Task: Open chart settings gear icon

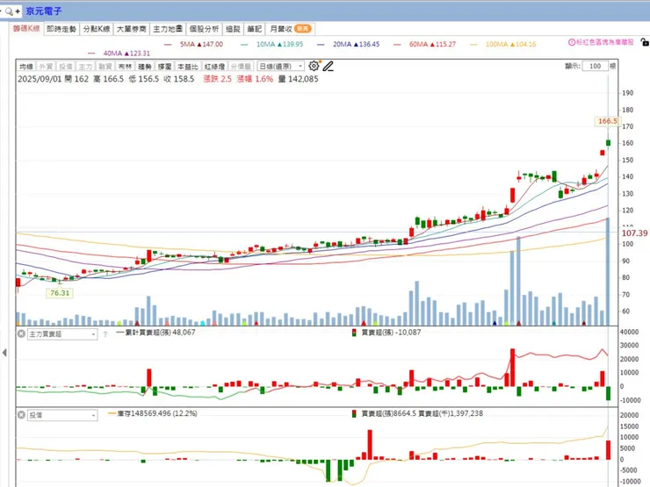Action: [x=314, y=66]
